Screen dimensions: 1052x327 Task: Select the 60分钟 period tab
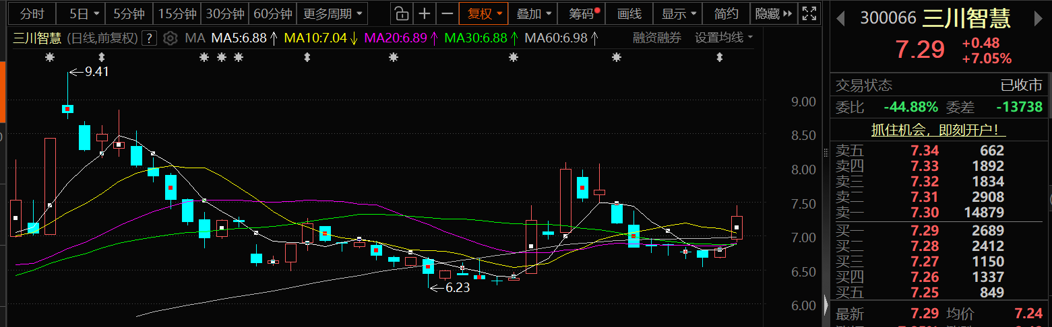point(273,13)
